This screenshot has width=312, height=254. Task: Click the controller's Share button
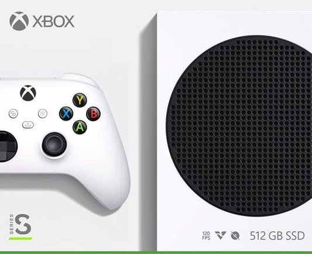[28, 125]
